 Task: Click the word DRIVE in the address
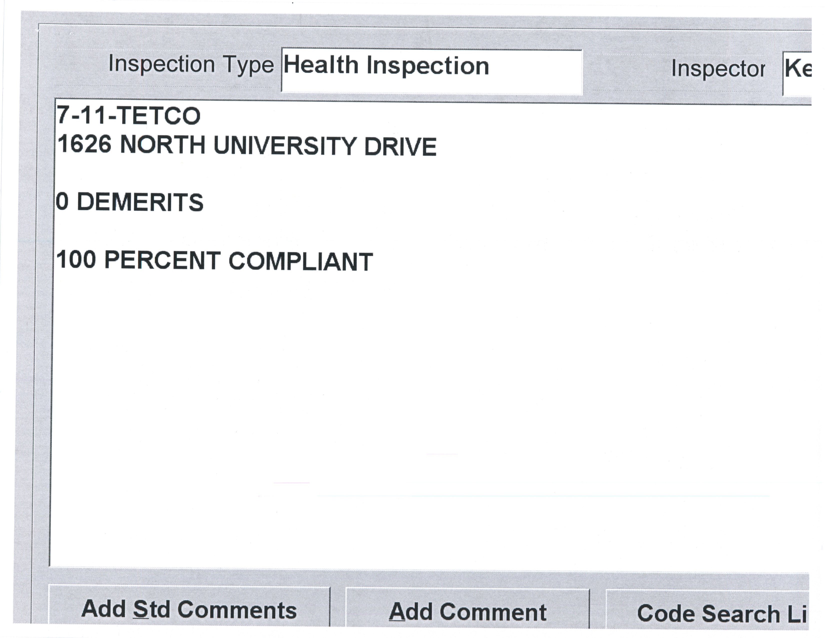click(x=400, y=147)
